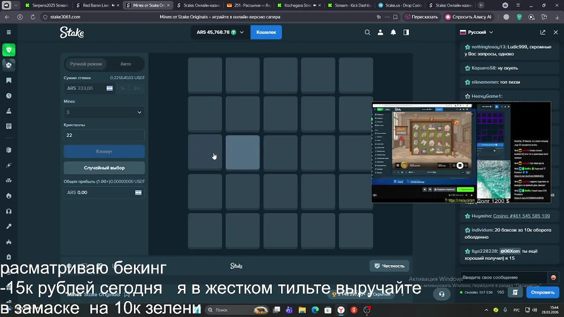Show hidden system tray icons
This screenshot has width=564, height=317.
pos(486,310)
